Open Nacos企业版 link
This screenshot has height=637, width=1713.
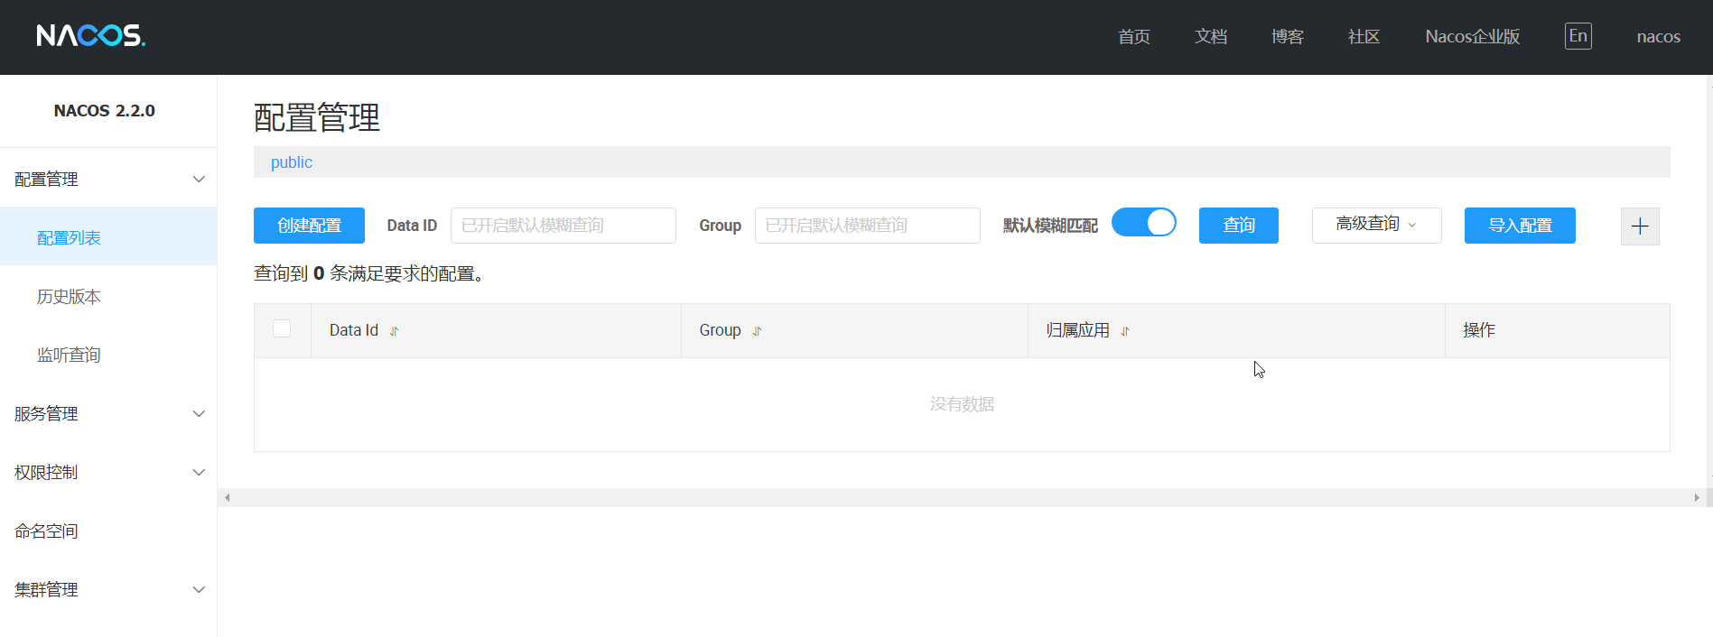coord(1473,37)
